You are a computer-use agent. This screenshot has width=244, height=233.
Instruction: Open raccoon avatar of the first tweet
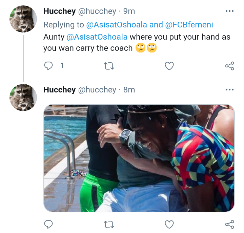pos(23,19)
